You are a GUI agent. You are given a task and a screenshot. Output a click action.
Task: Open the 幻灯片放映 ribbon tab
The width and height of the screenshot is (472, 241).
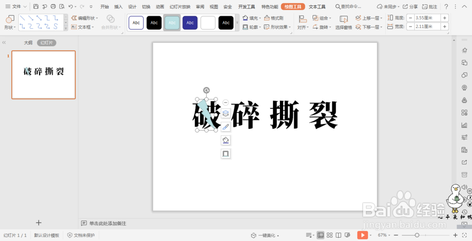pyautogui.click(x=180, y=6)
